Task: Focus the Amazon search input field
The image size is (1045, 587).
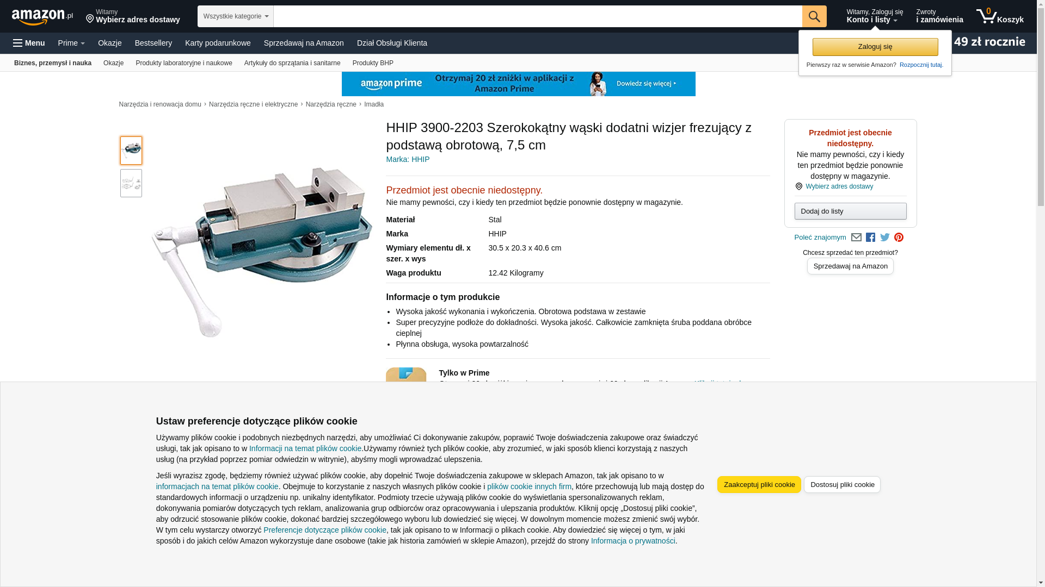Action: pos(538,16)
